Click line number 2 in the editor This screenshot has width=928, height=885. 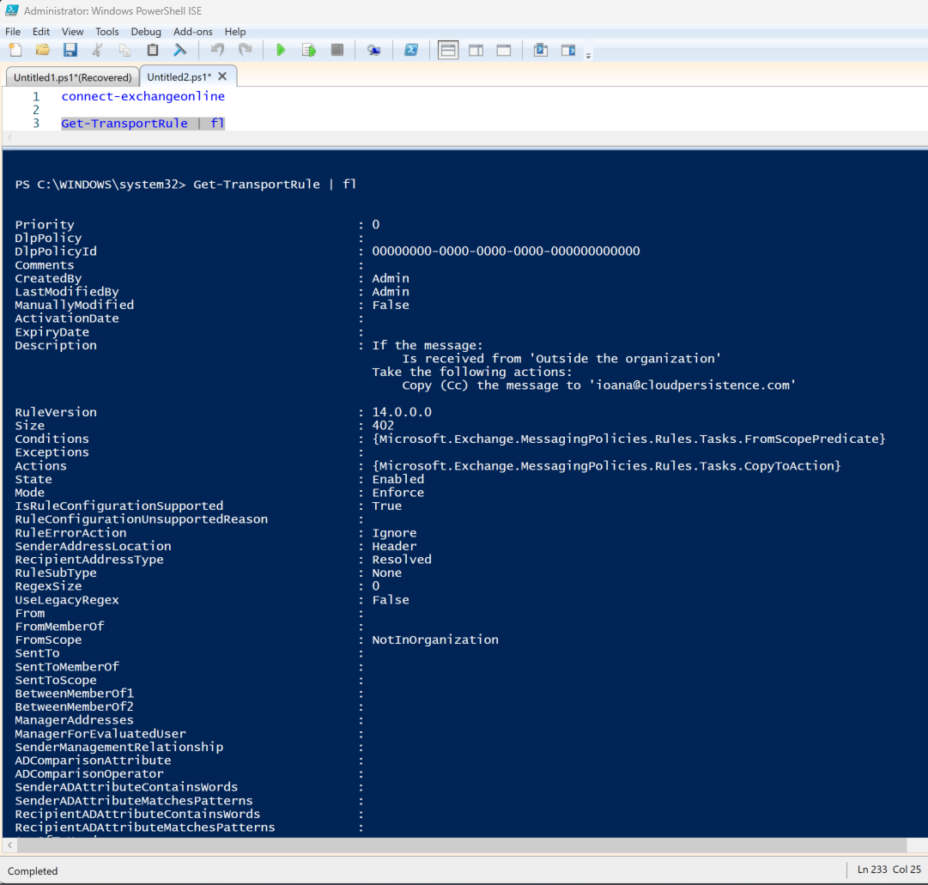(x=36, y=110)
